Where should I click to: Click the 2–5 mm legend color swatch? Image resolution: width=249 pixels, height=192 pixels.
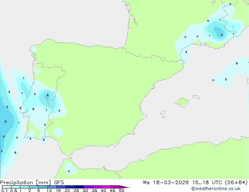(34, 187)
